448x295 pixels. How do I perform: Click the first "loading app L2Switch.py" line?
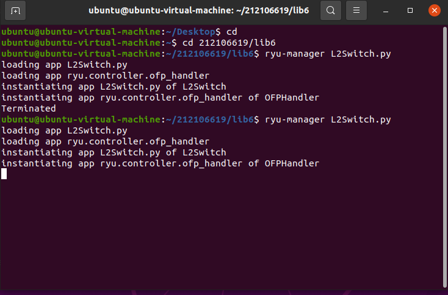click(x=64, y=65)
